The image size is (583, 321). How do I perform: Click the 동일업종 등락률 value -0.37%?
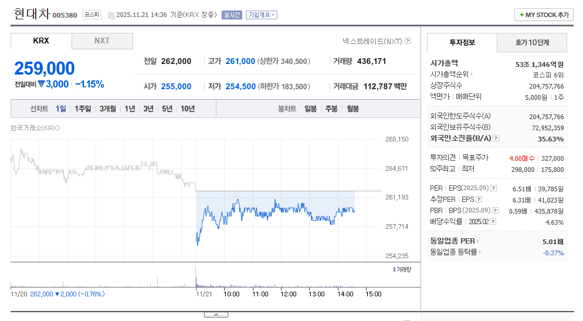(553, 253)
